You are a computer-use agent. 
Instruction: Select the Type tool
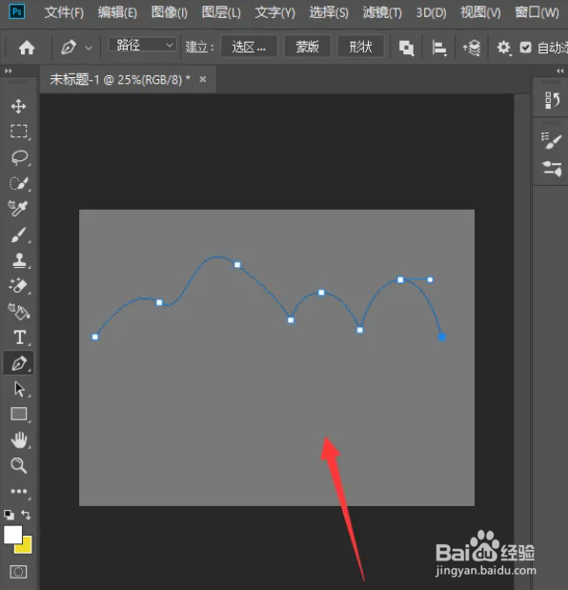click(x=19, y=337)
